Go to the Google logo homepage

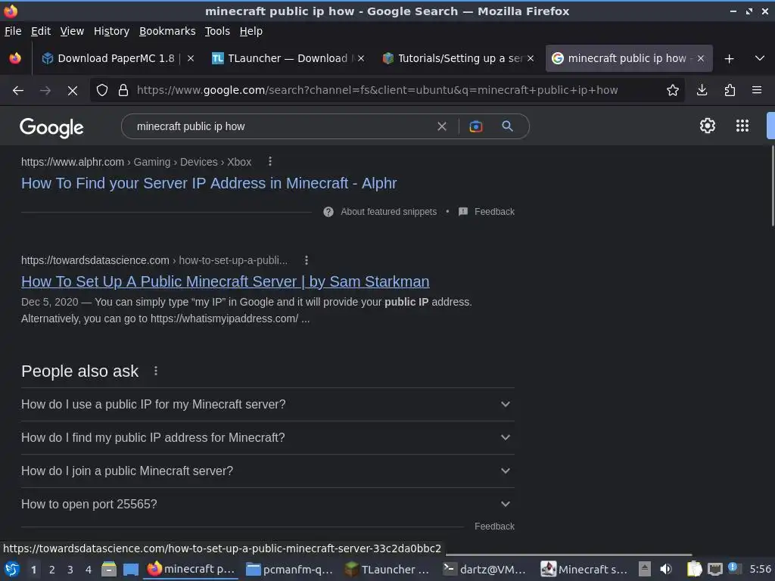(x=51, y=127)
